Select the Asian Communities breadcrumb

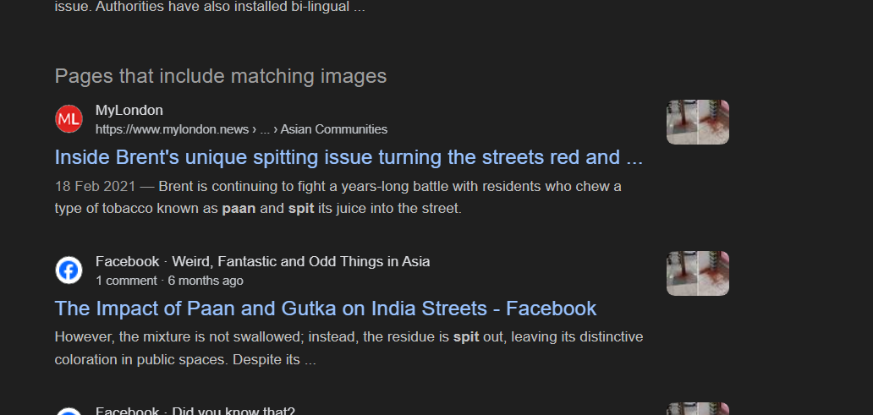pos(334,129)
